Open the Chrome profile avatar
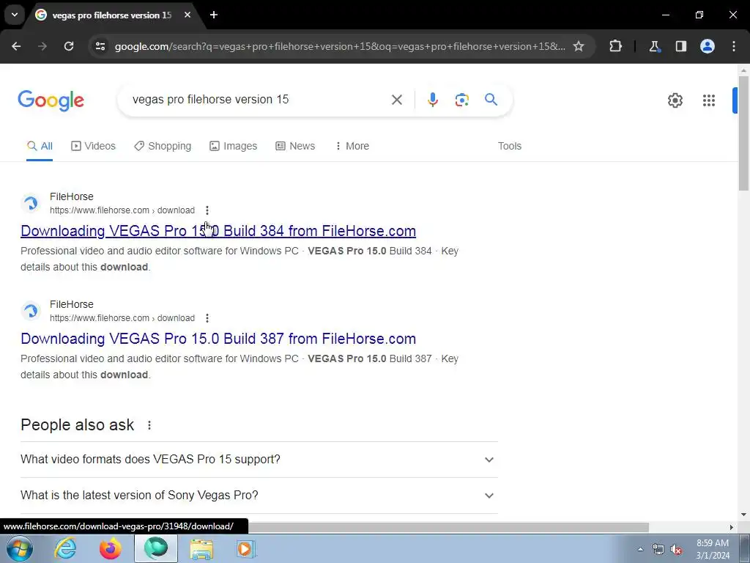Screen dimensions: 750x563 [707, 46]
